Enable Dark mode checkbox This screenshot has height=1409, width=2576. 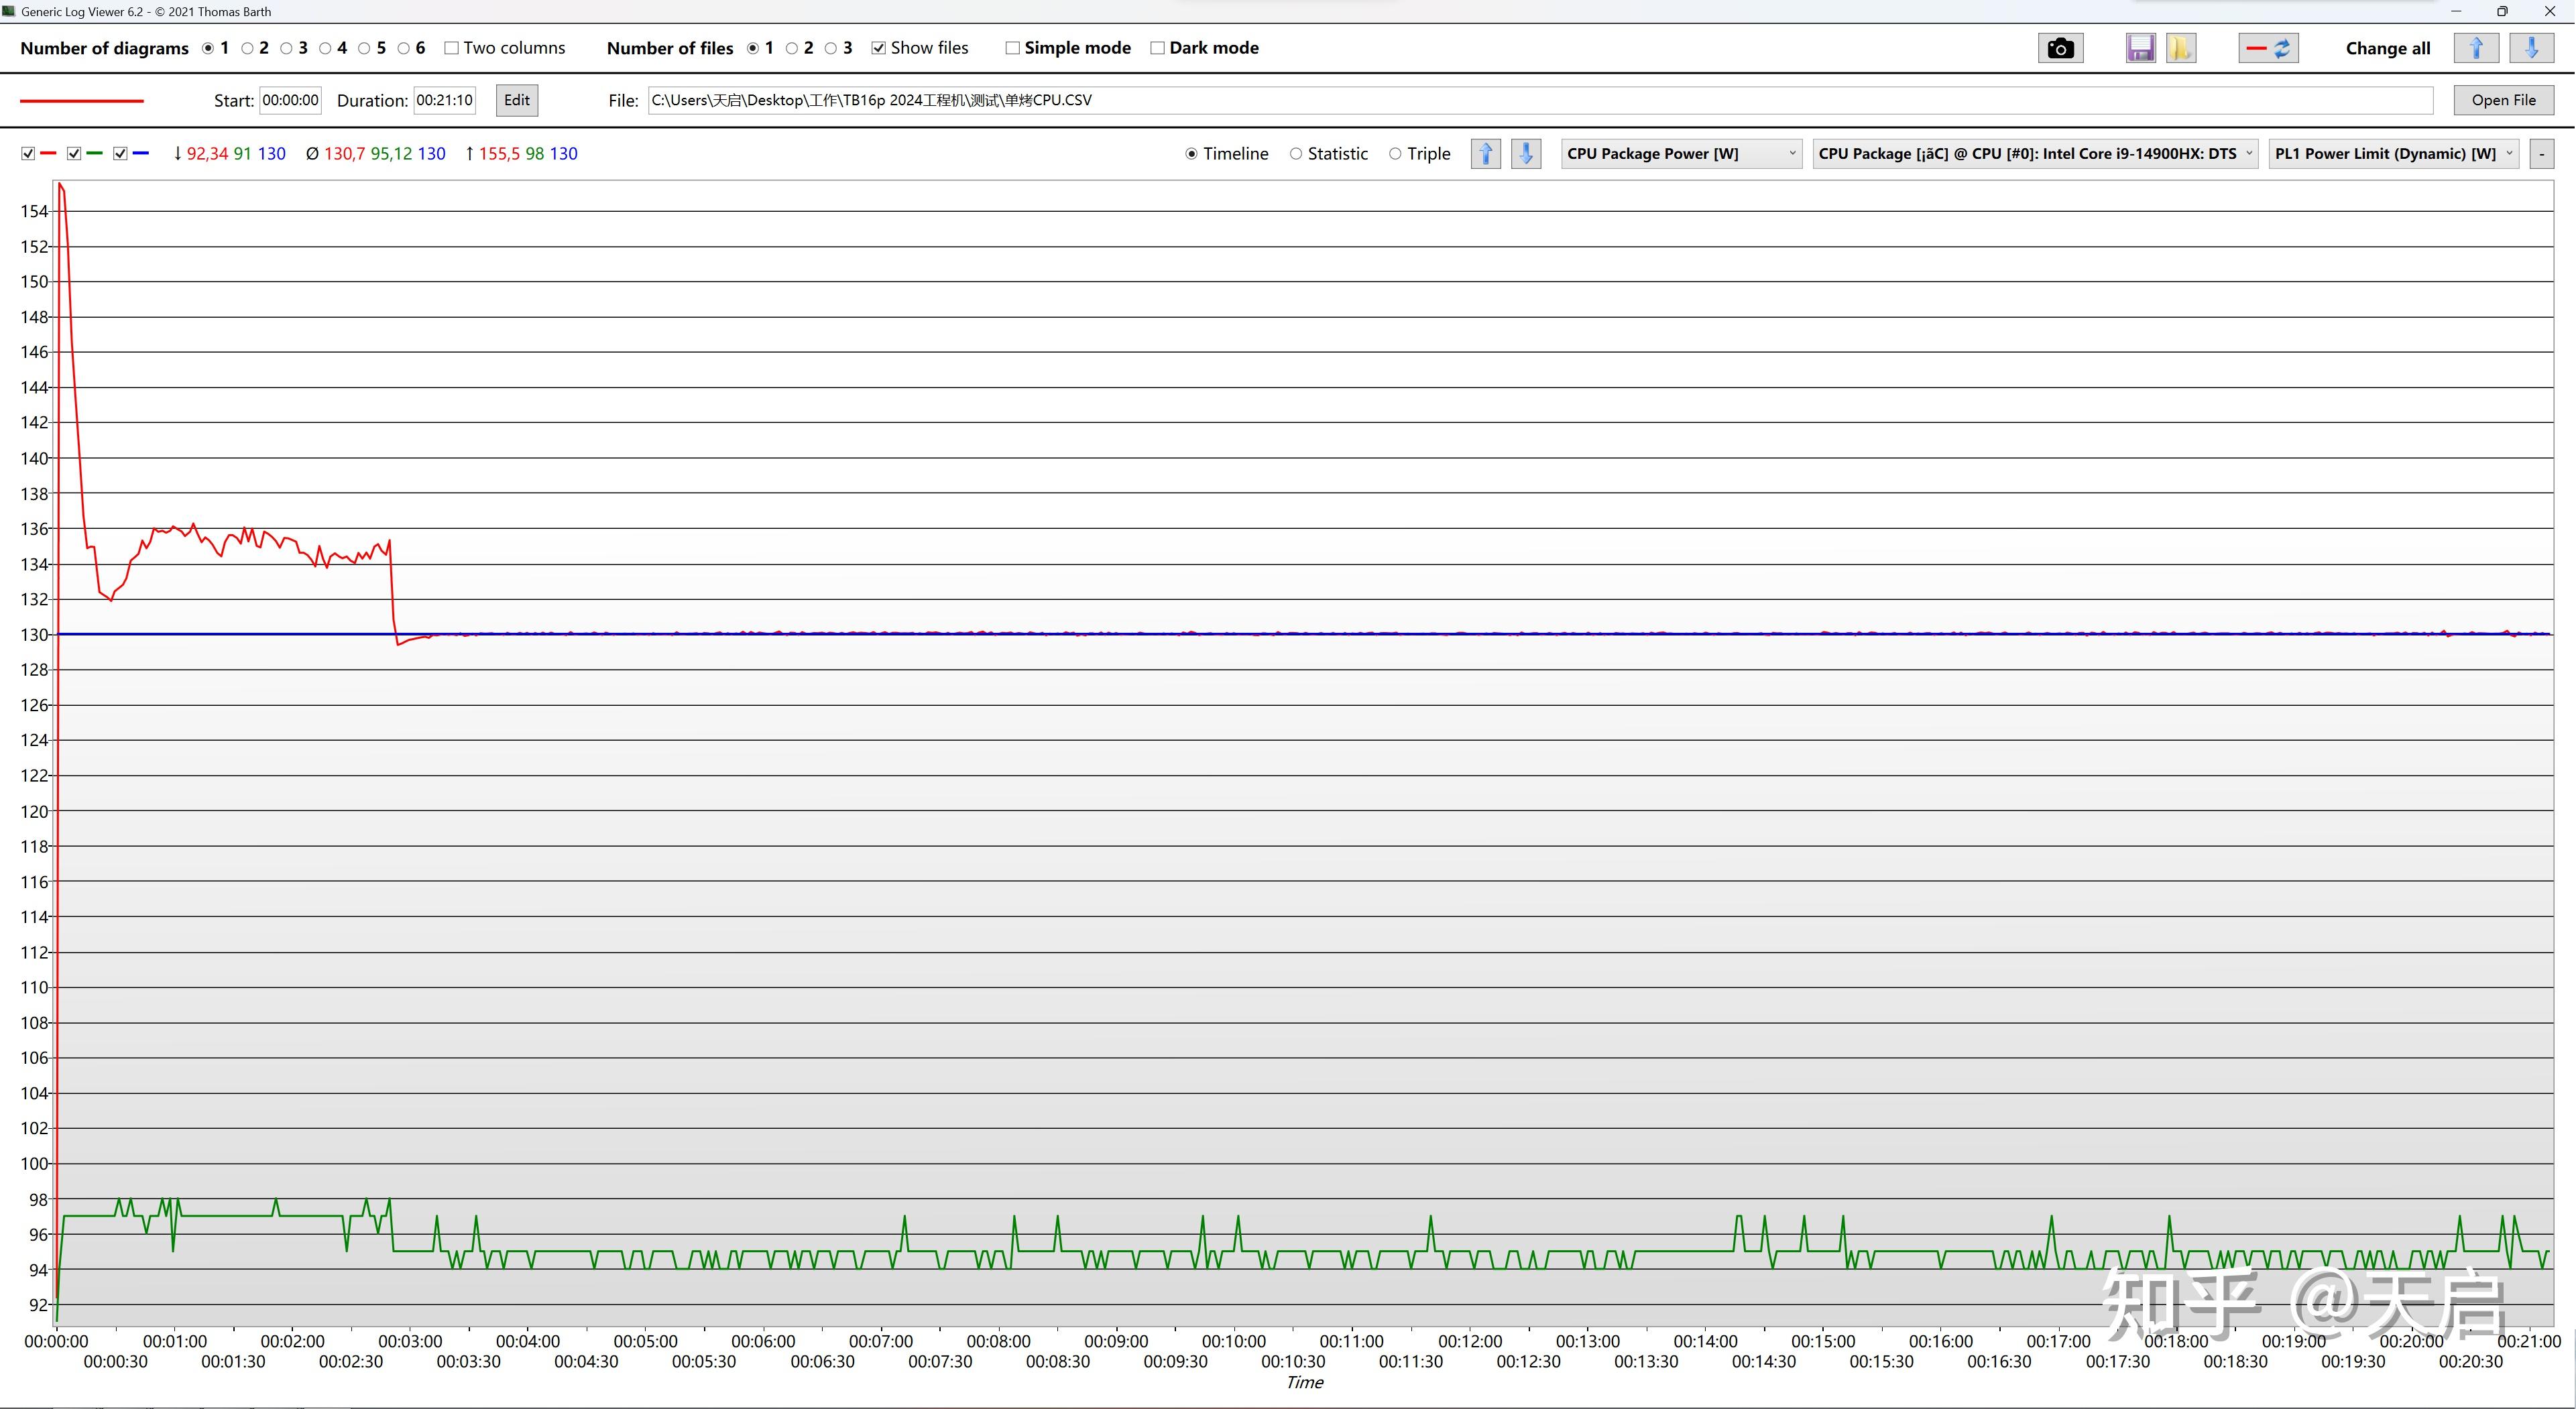(x=1157, y=48)
